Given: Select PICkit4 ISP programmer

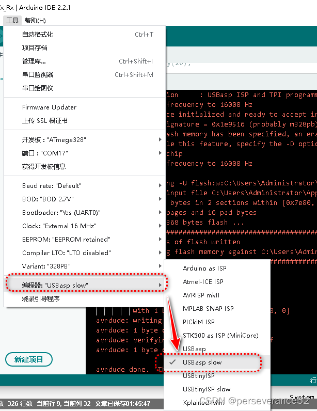Looking at the screenshot, I should click(217, 322).
